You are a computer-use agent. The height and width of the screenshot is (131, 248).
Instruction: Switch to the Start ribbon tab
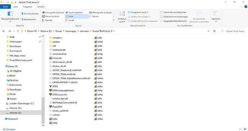pyautogui.click(x=15, y=7)
